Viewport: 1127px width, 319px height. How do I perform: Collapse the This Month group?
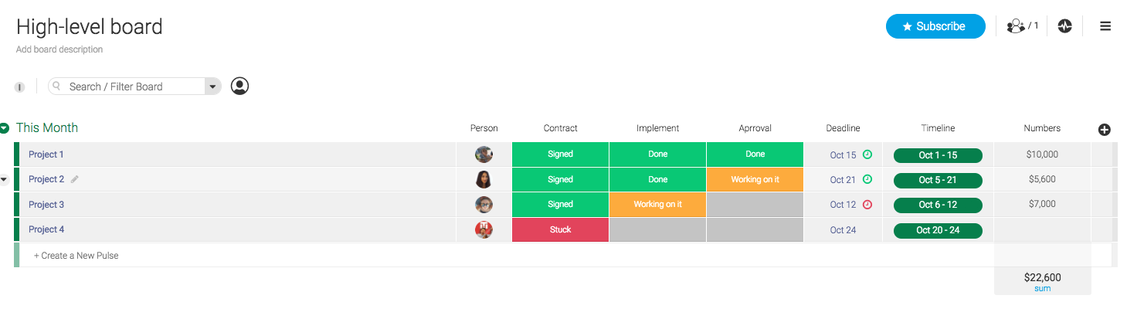[5, 128]
